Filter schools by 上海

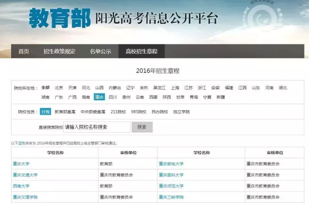pos(175,88)
